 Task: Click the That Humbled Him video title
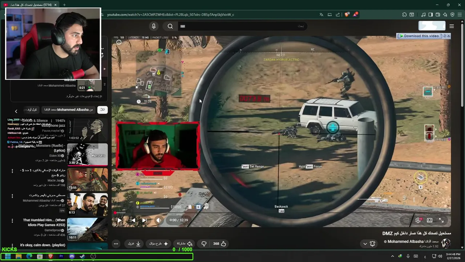[44, 222]
